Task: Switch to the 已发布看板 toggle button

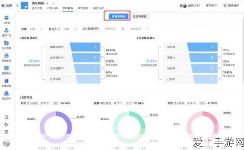Action: click(140, 16)
